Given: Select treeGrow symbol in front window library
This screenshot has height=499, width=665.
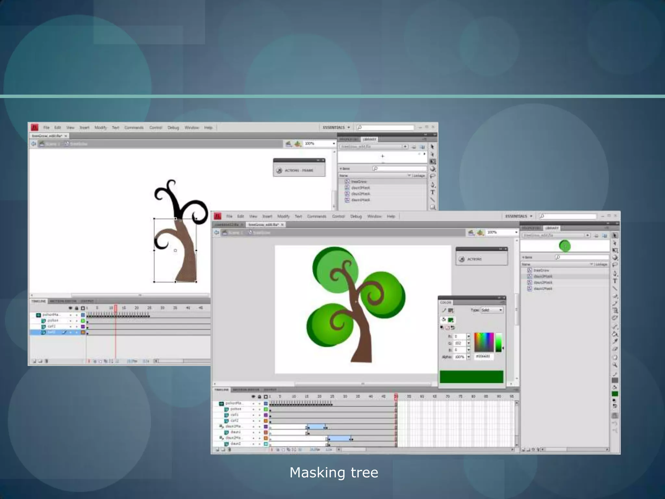Looking at the screenshot, I should (541, 270).
